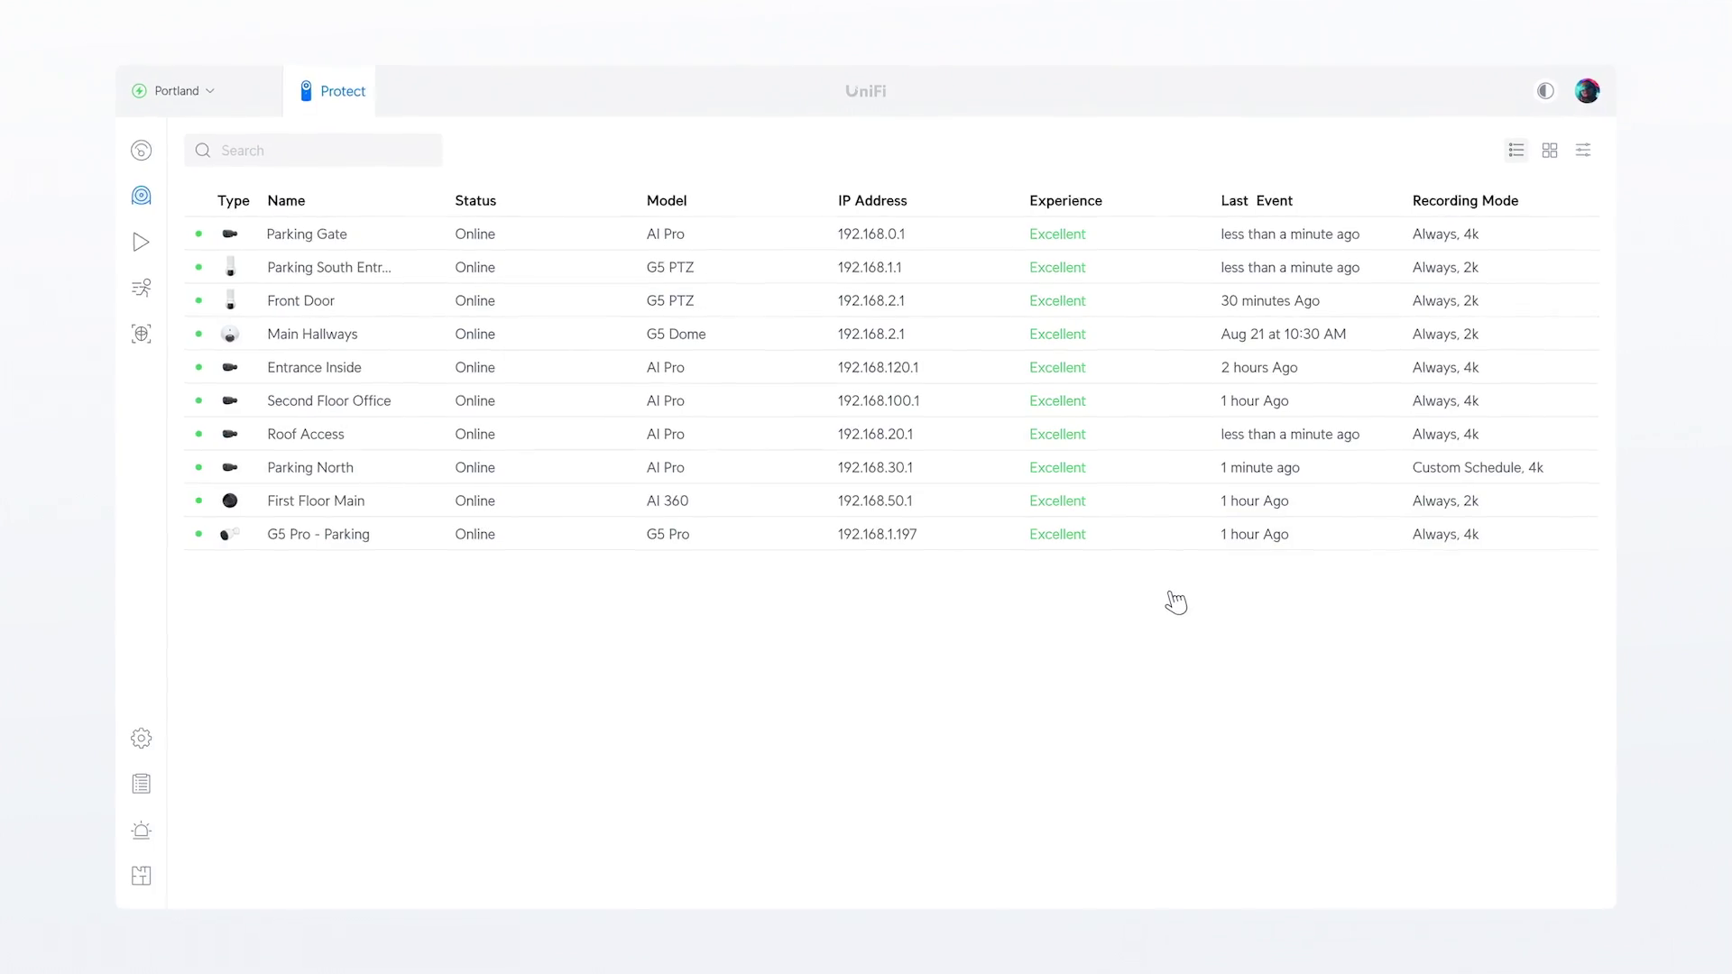Open the user profile avatar
This screenshot has width=1732, height=974.
(x=1587, y=91)
